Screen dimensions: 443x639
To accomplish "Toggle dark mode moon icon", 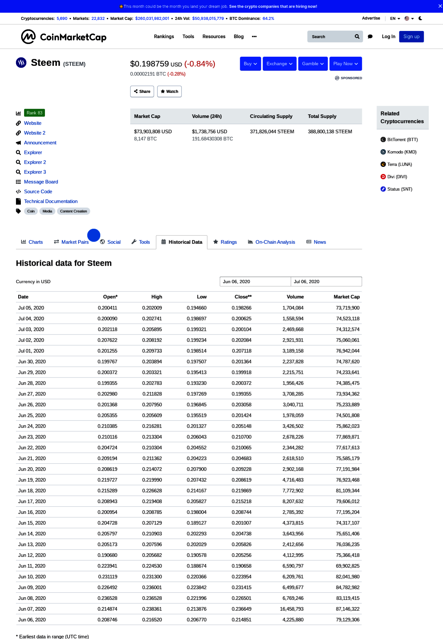I will (x=420, y=19).
